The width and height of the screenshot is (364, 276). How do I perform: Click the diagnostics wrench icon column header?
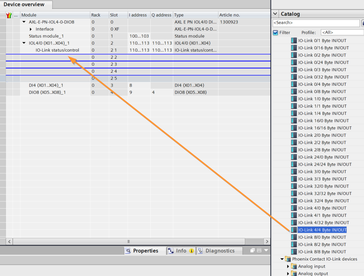[9, 15]
